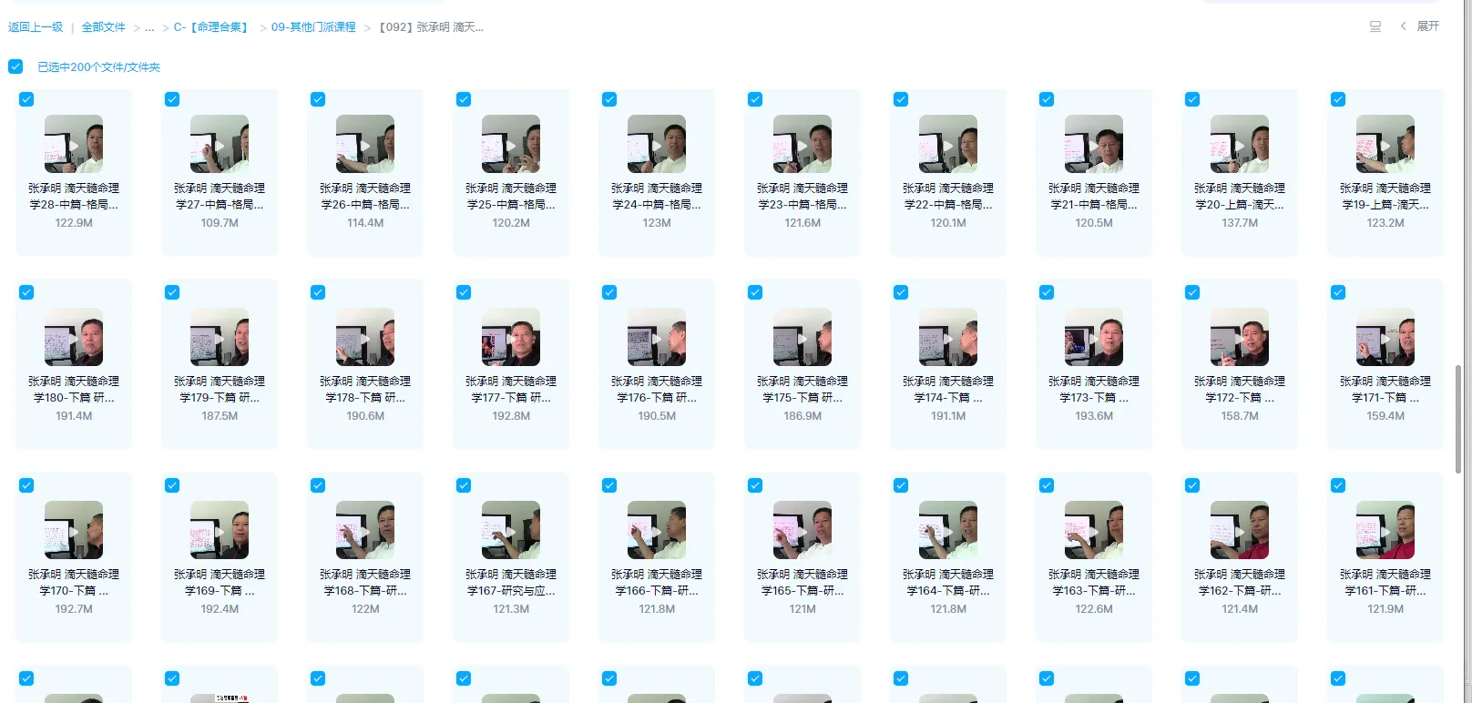1472x703 pixels.
Task: Open video thumbnail of 学26-中篇-格局
Action: [x=365, y=144]
